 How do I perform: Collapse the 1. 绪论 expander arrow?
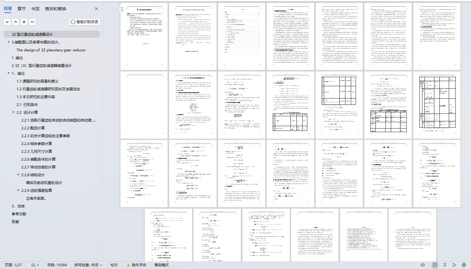click(8, 73)
